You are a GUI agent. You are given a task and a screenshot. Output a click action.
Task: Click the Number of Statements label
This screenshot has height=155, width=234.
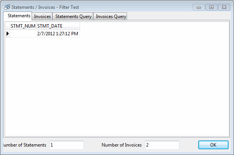click(x=25, y=145)
